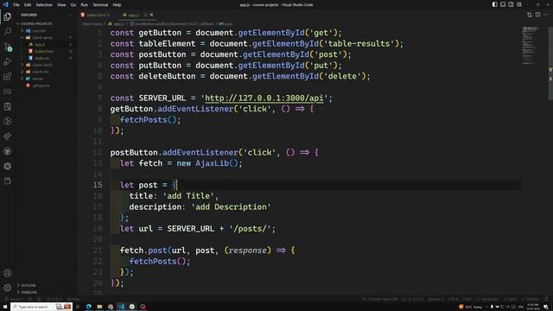Click the response parameter on line 21
Screen dimensions: 553x311
[247, 251]
